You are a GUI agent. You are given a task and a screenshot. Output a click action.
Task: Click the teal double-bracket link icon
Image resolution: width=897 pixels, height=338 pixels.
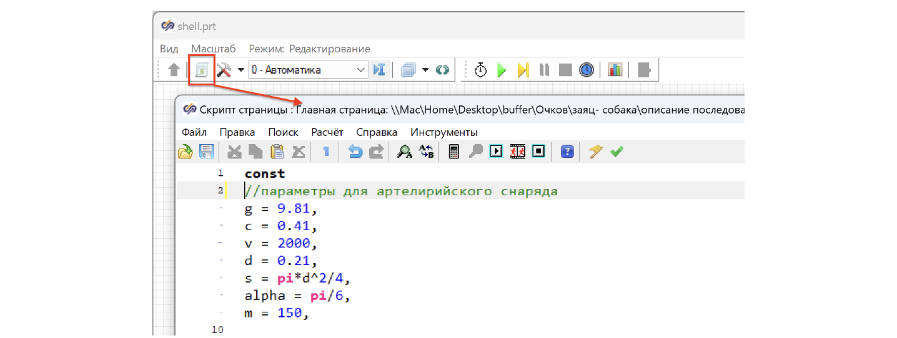[442, 70]
